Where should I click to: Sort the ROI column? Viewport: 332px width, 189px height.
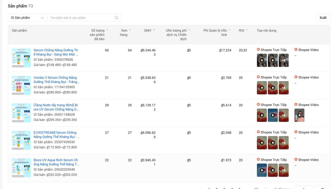click(247, 30)
